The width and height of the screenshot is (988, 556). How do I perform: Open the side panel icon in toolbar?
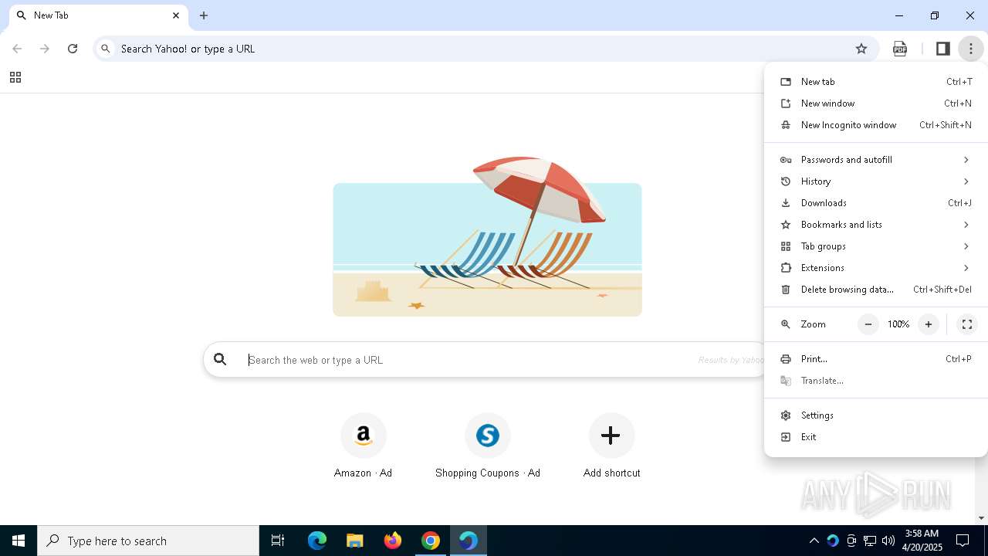pyautogui.click(x=942, y=49)
